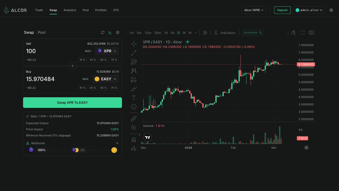Select 25 % of Sell balance
The width and height of the screenshot is (339, 191).
pyautogui.click(x=93, y=60)
